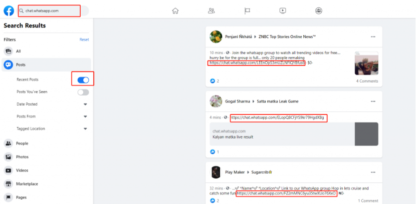Select the Videos filter

point(47,170)
